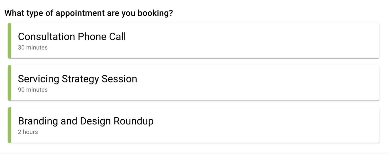This screenshot has height=154, width=389.
Task: Click the Consultation Phone Call title text
Action: coord(72,36)
